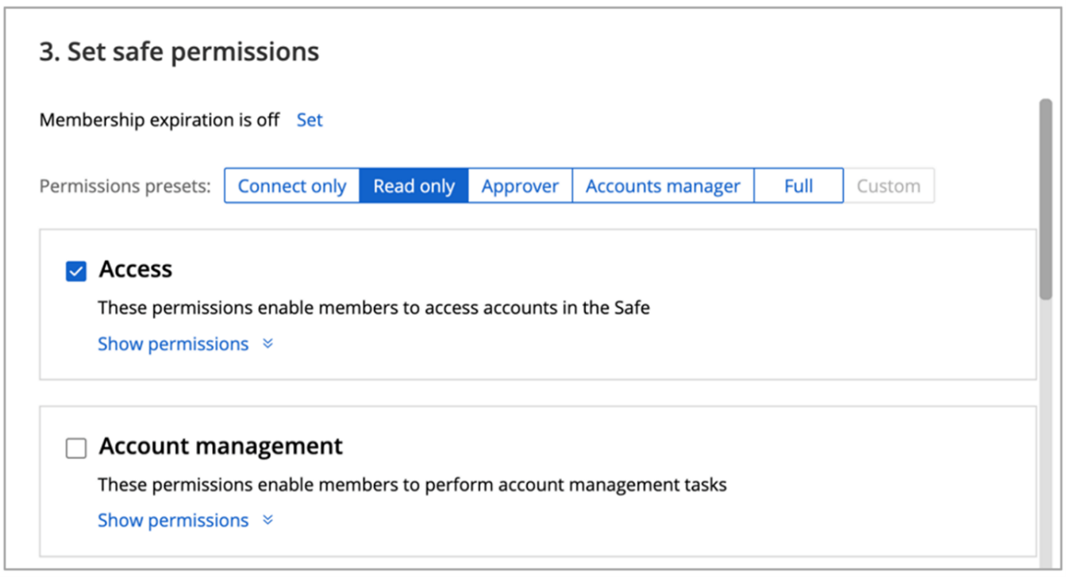This screenshot has height=577, width=1066.
Task: Click the vertical scrollbar thumb
Action: pyautogui.click(x=1046, y=198)
